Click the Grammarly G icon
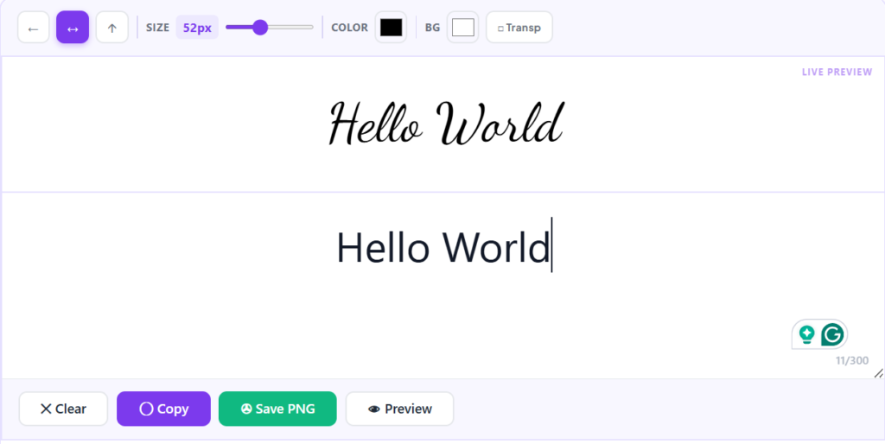Image resolution: width=885 pixels, height=444 pixels. (832, 334)
